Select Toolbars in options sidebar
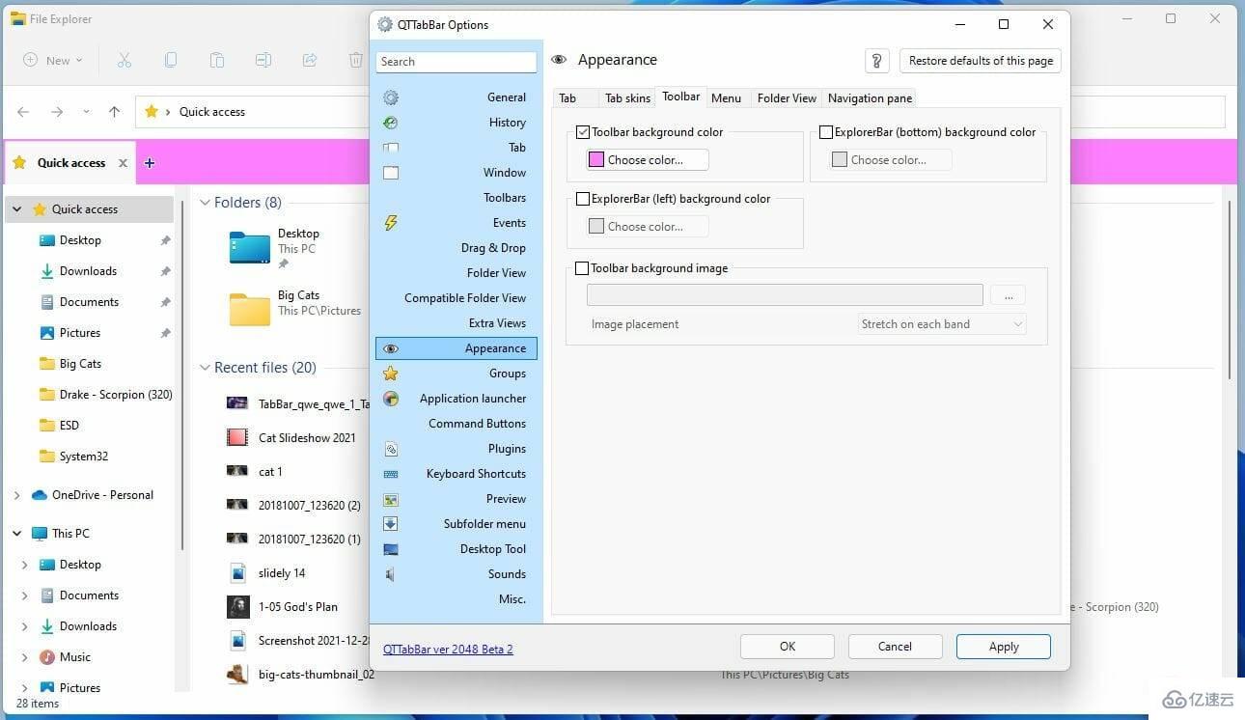Image resolution: width=1245 pixels, height=720 pixels. pyautogui.click(x=456, y=198)
